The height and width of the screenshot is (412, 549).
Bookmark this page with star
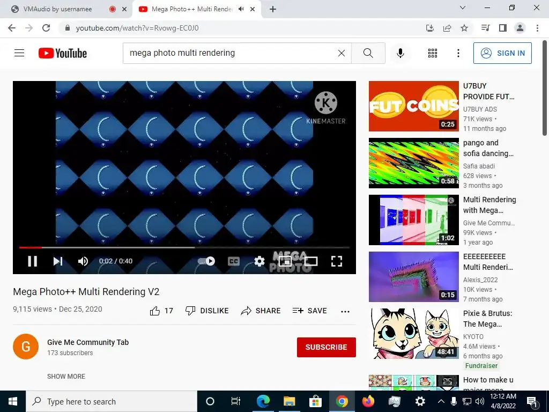point(464,28)
